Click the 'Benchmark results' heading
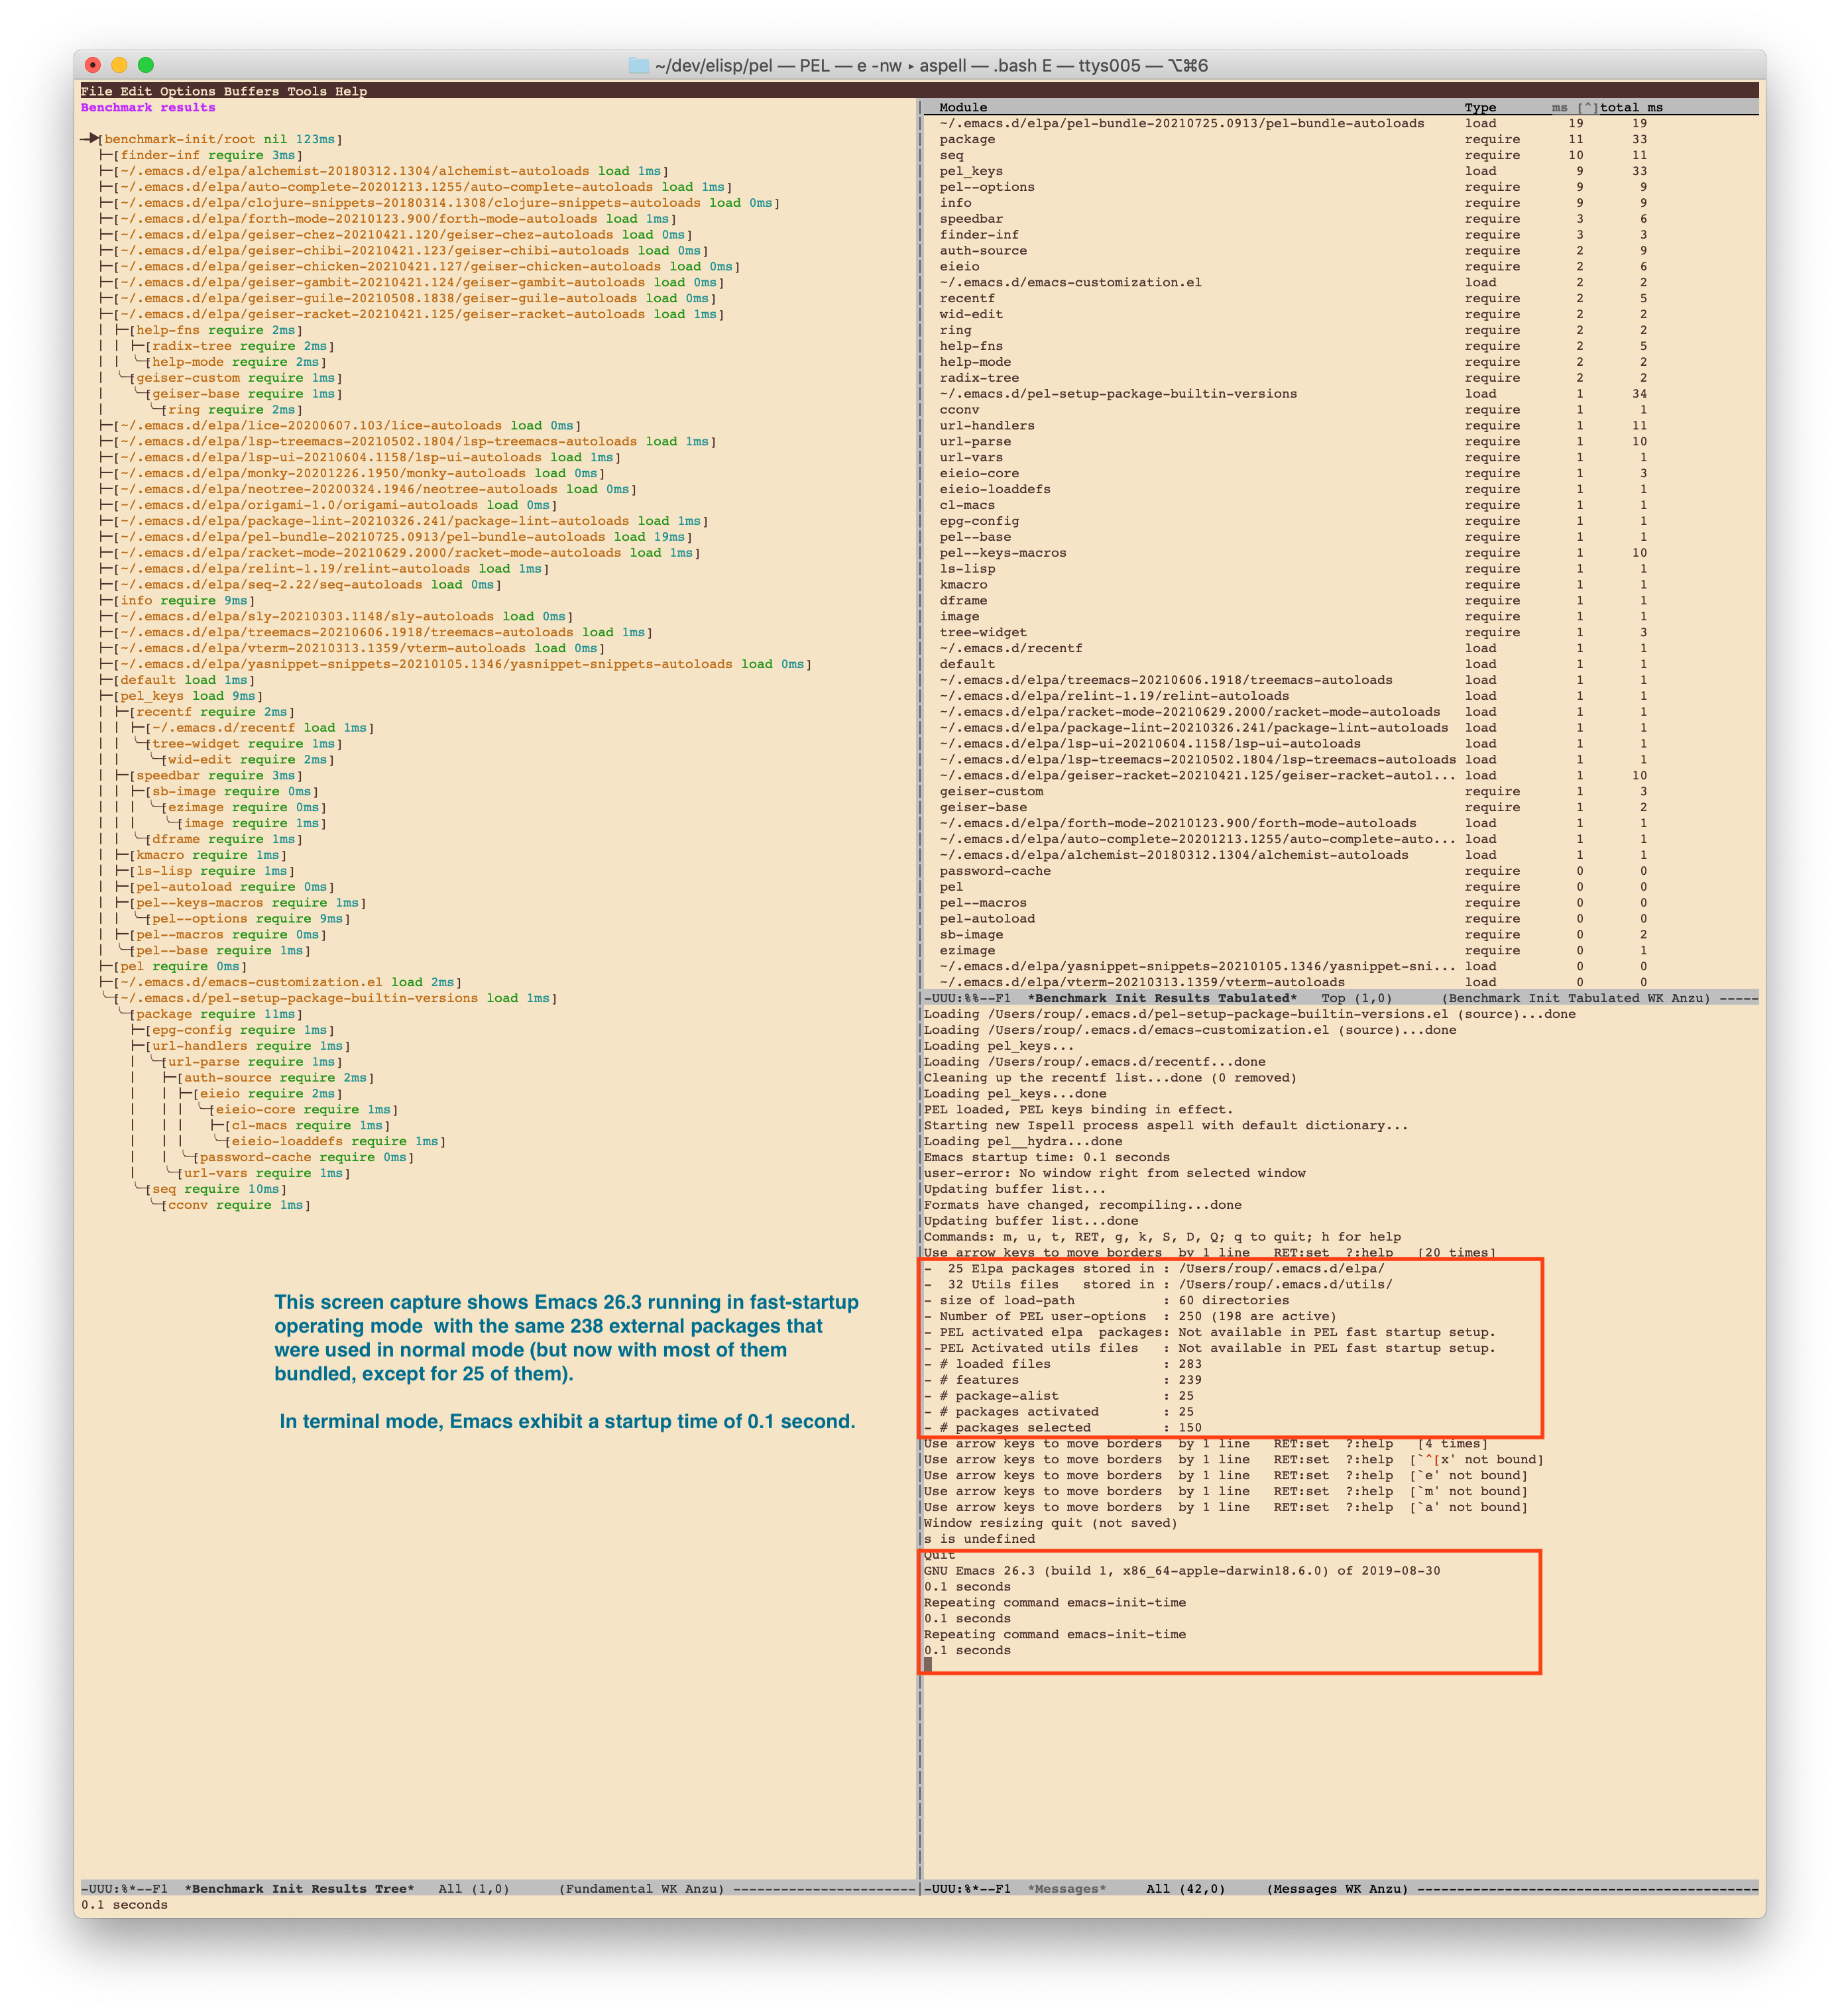Screen dimensions: 1840x2016 pyautogui.click(x=148, y=107)
